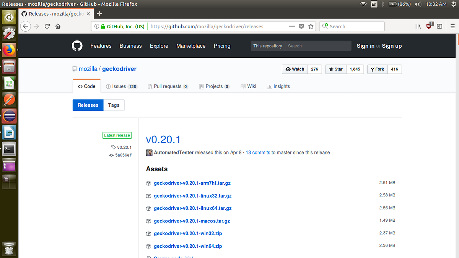Screen dimensions: 459x258
Task: Click the Fork button
Action: pyautogui.click(x=377, y=69)
